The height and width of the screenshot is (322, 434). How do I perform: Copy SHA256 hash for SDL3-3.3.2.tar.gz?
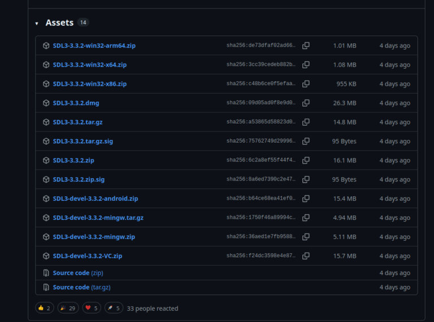point(306,122)
